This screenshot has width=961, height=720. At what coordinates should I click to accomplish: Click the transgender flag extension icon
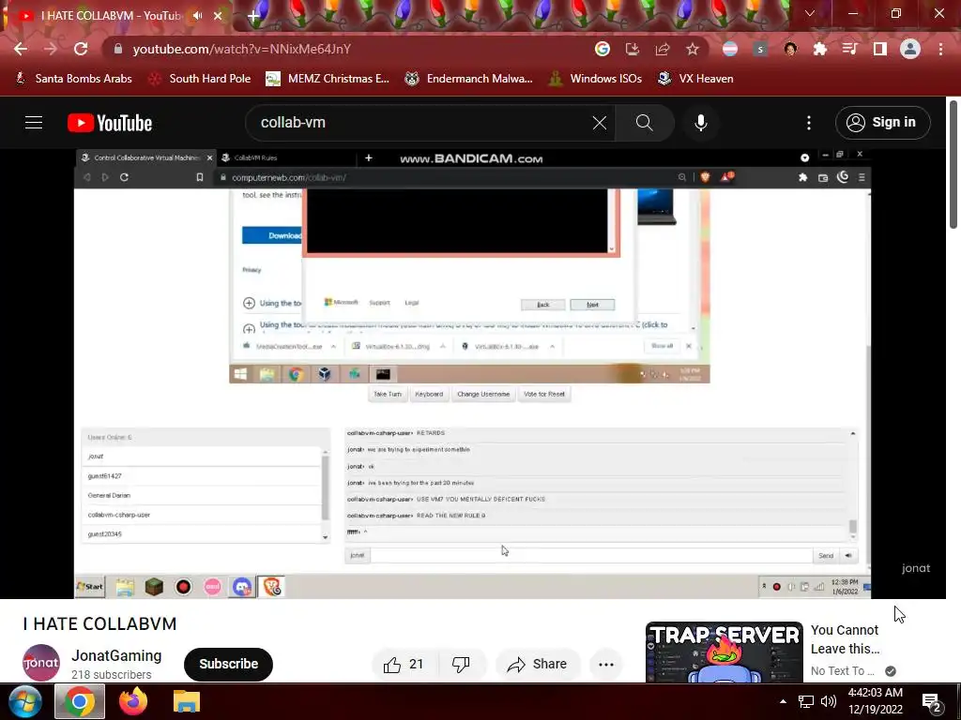[730, 49]
